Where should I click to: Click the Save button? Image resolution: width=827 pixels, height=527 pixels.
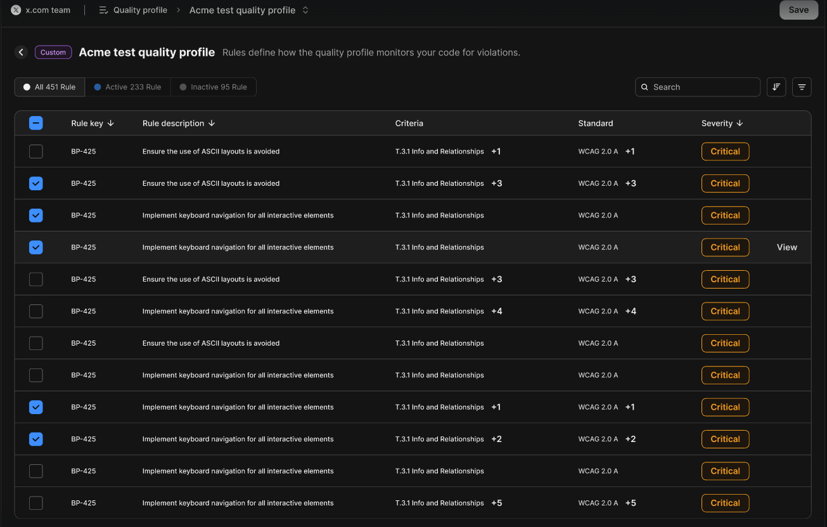(x=798, y=10)
